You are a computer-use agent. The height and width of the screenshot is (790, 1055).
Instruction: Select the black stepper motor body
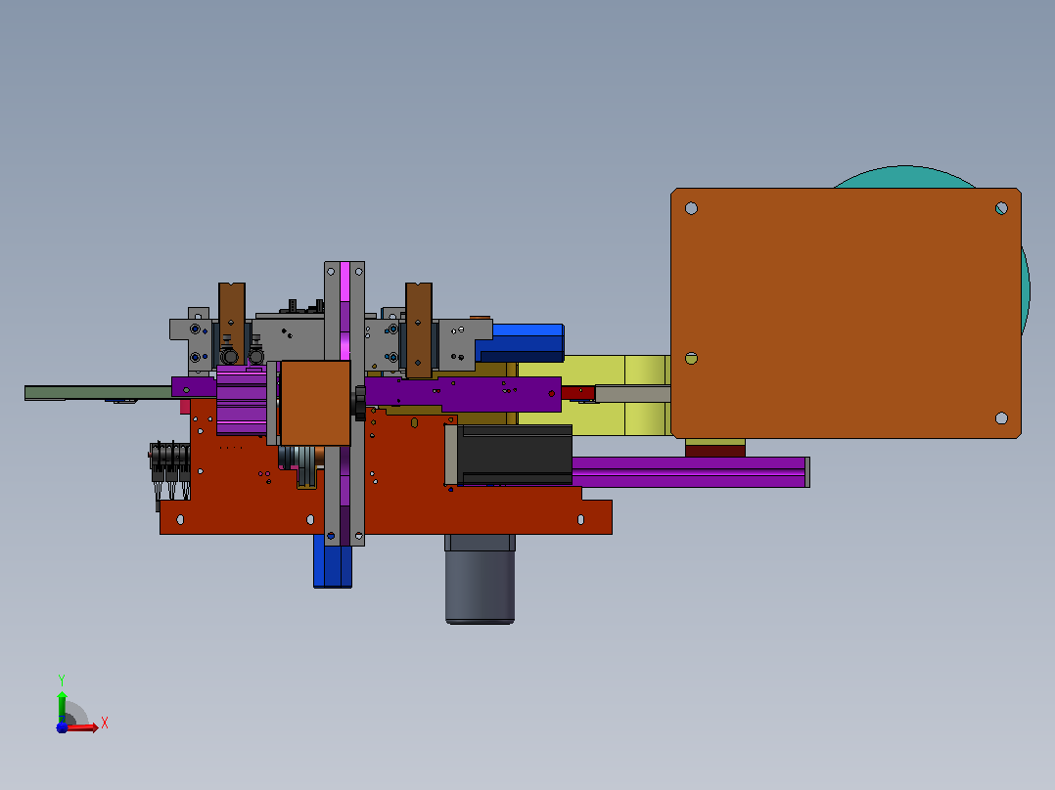coord(515,454)
